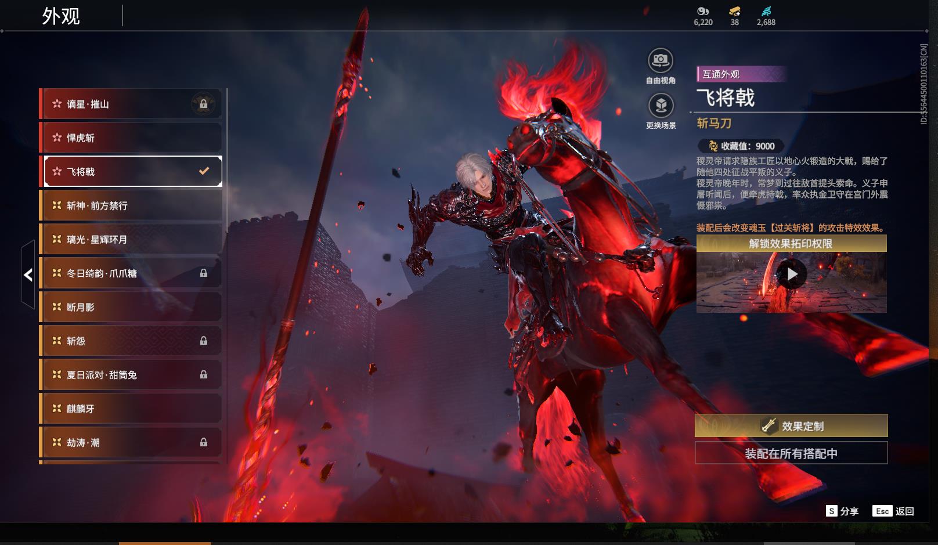
Task: Collapse the side panel with left arrow
Action: click(28, 275)
